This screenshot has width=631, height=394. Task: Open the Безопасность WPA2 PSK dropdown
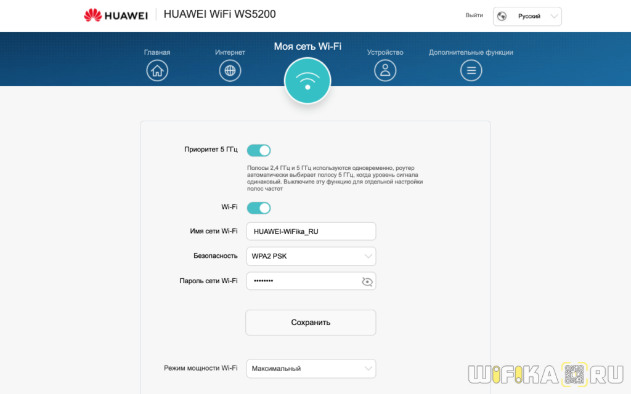pyautogui.click(x=311, y=256)
